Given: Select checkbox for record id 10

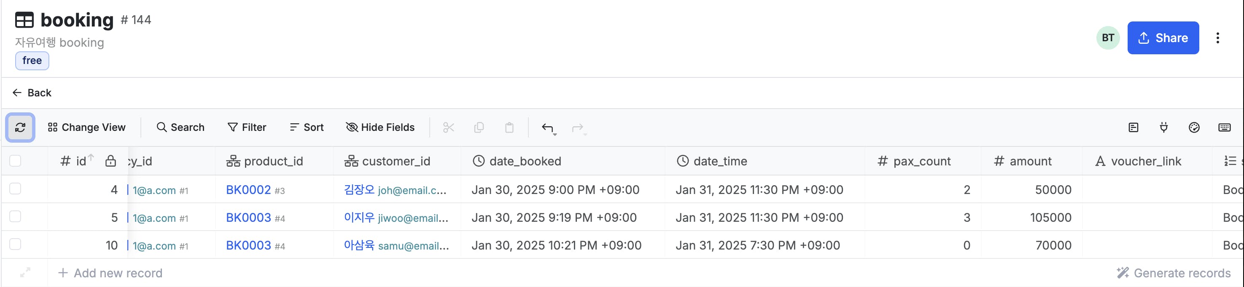Looking at the screenshot, I should coord(16,244).
